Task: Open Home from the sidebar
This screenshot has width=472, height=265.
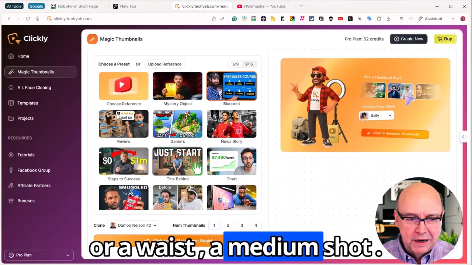Action: click(x=23, y=56)
